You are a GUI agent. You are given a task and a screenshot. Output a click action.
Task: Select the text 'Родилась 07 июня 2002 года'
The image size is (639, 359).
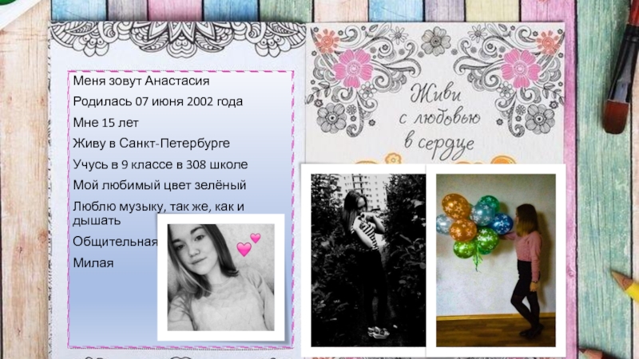pos(158,102)
